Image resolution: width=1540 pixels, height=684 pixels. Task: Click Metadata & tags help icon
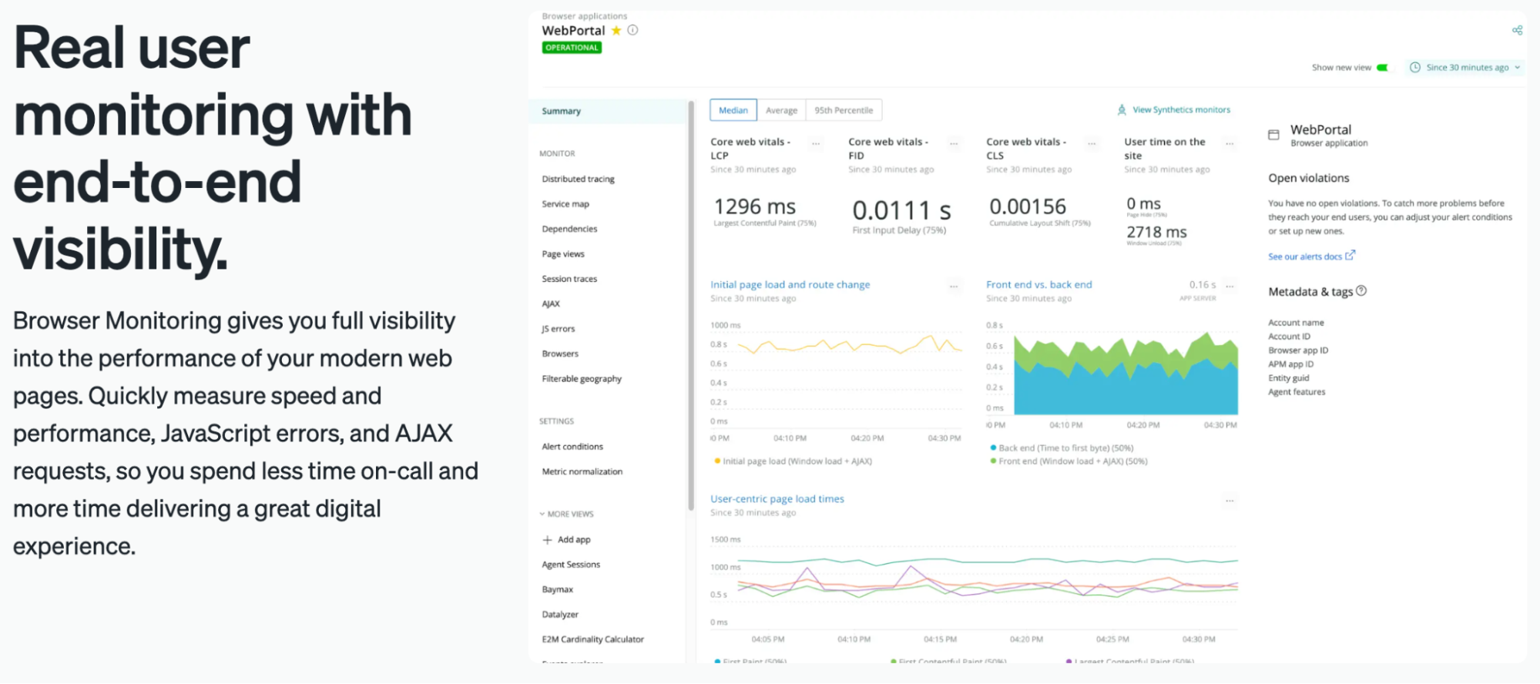point(1361,291)
